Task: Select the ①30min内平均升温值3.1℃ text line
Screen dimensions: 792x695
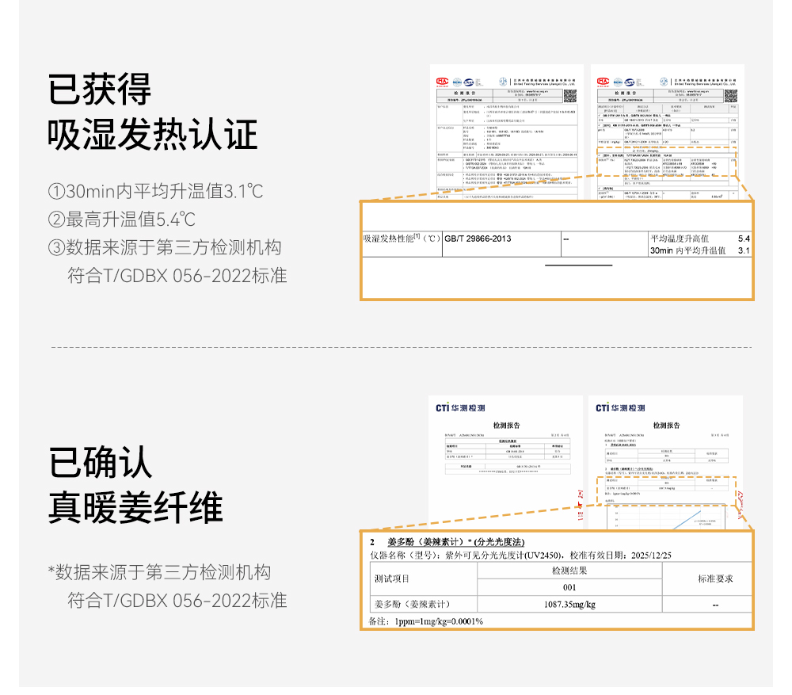Action: [156, 192]
